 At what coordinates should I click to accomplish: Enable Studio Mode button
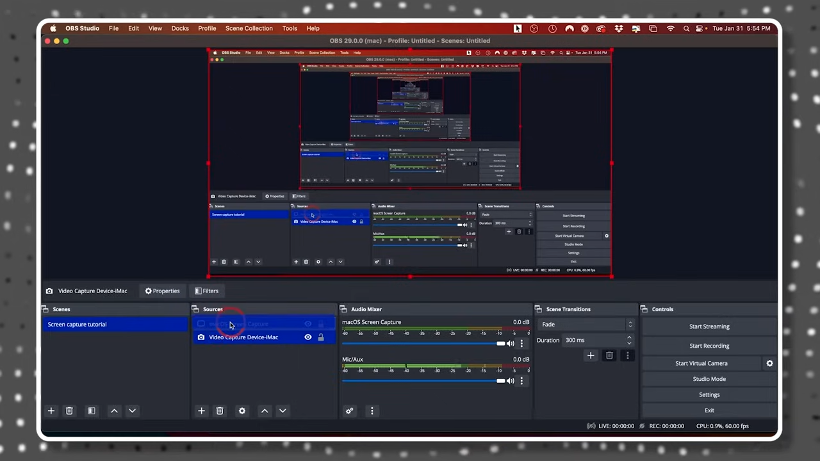pyautogui.click(x=709, y=379)
